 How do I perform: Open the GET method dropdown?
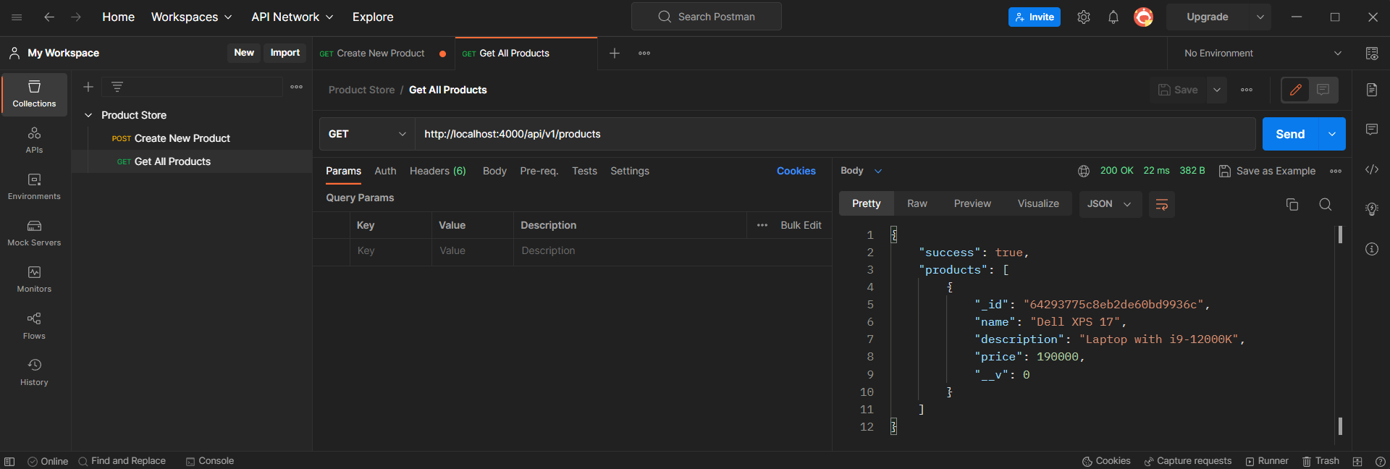[367, 134]
